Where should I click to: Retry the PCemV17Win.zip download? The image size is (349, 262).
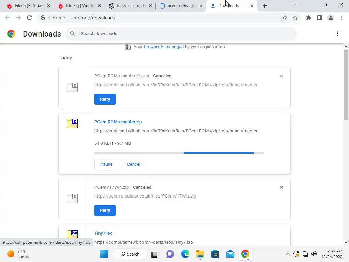pyautogui.click(x=105, y=210)
